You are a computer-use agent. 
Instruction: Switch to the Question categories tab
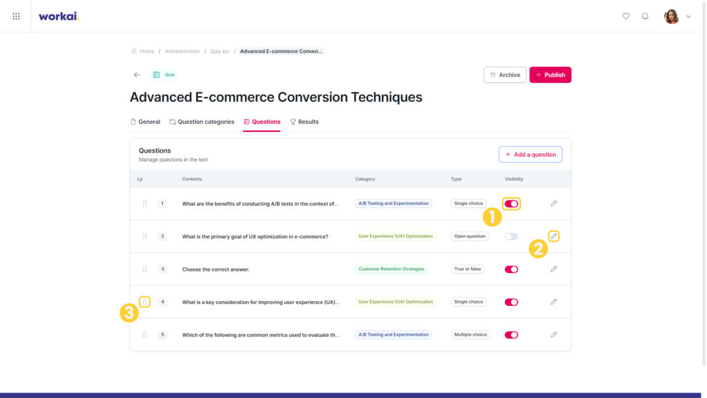click(202, 122)
